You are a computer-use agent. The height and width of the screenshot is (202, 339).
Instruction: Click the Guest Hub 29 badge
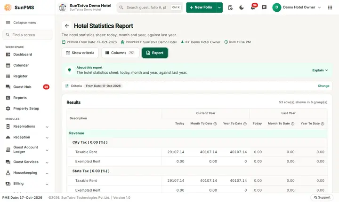pos(46,87)
